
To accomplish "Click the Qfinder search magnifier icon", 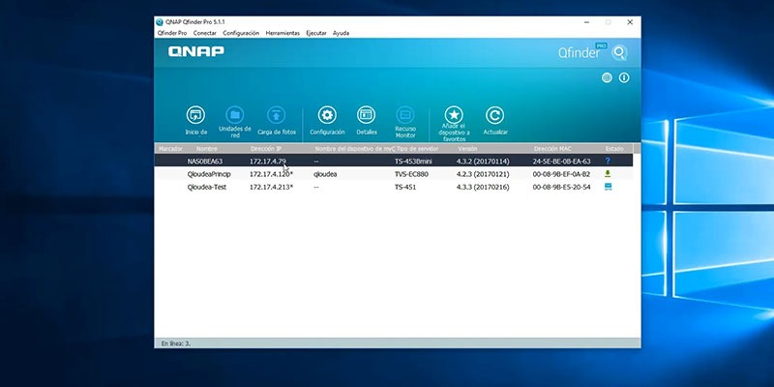I will [x=619, y=52].
